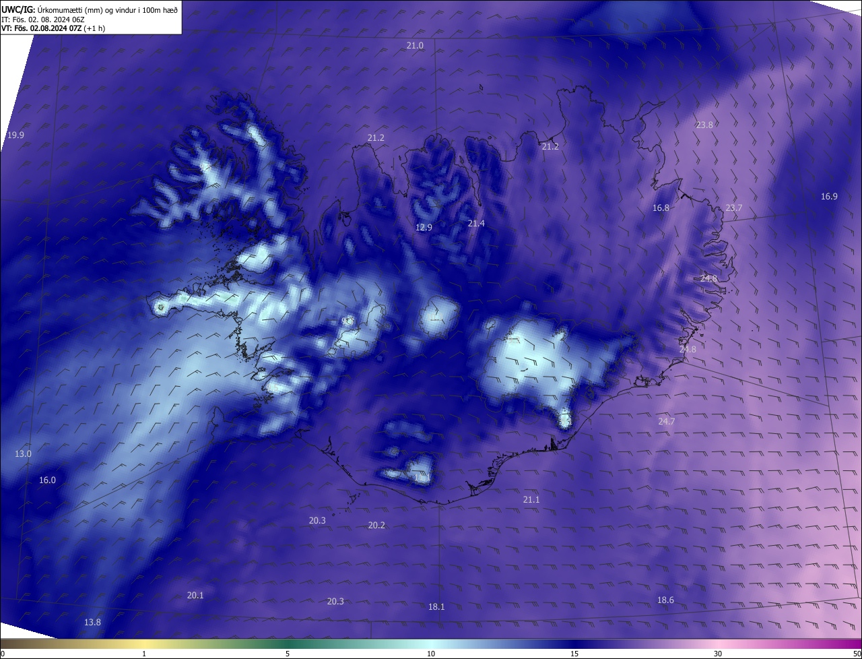The width and height of the screenshot is (862, 659).
Task: Click the 12.9 value label
Action: coord(424,227)
